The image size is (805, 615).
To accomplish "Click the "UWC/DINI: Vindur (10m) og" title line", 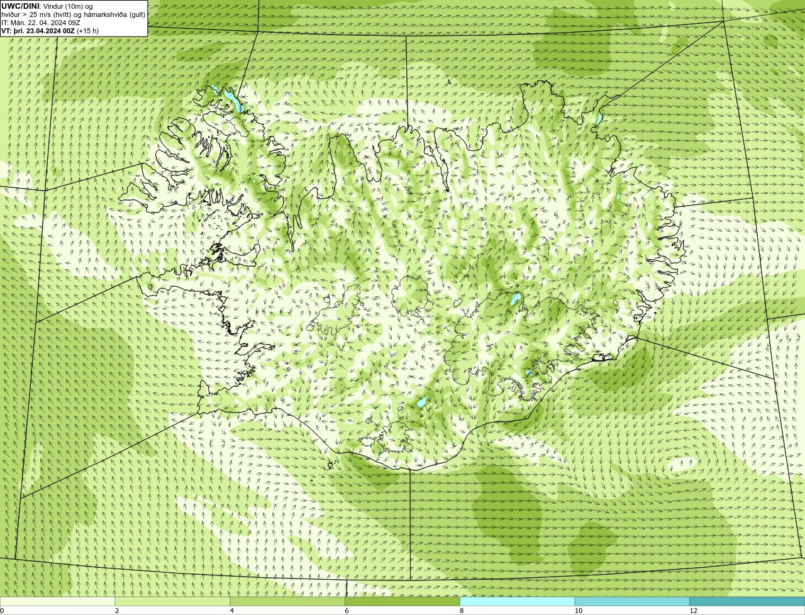I will 47,6.
